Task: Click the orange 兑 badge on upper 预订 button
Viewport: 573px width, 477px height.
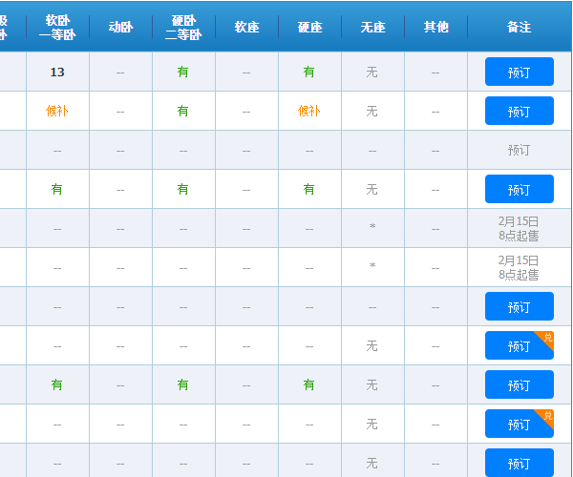Action: 547,338
